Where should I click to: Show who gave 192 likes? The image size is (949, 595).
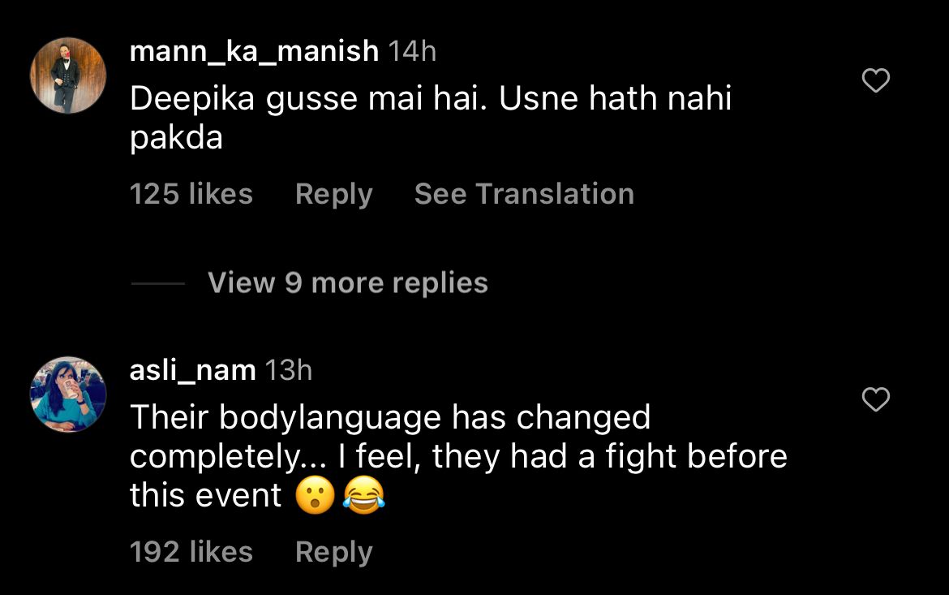point(191,552)
